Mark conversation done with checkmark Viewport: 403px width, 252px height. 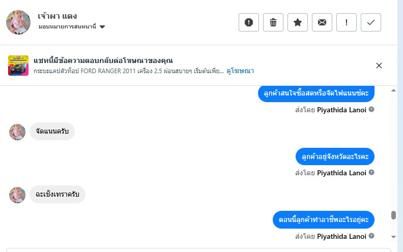point(371,22)
